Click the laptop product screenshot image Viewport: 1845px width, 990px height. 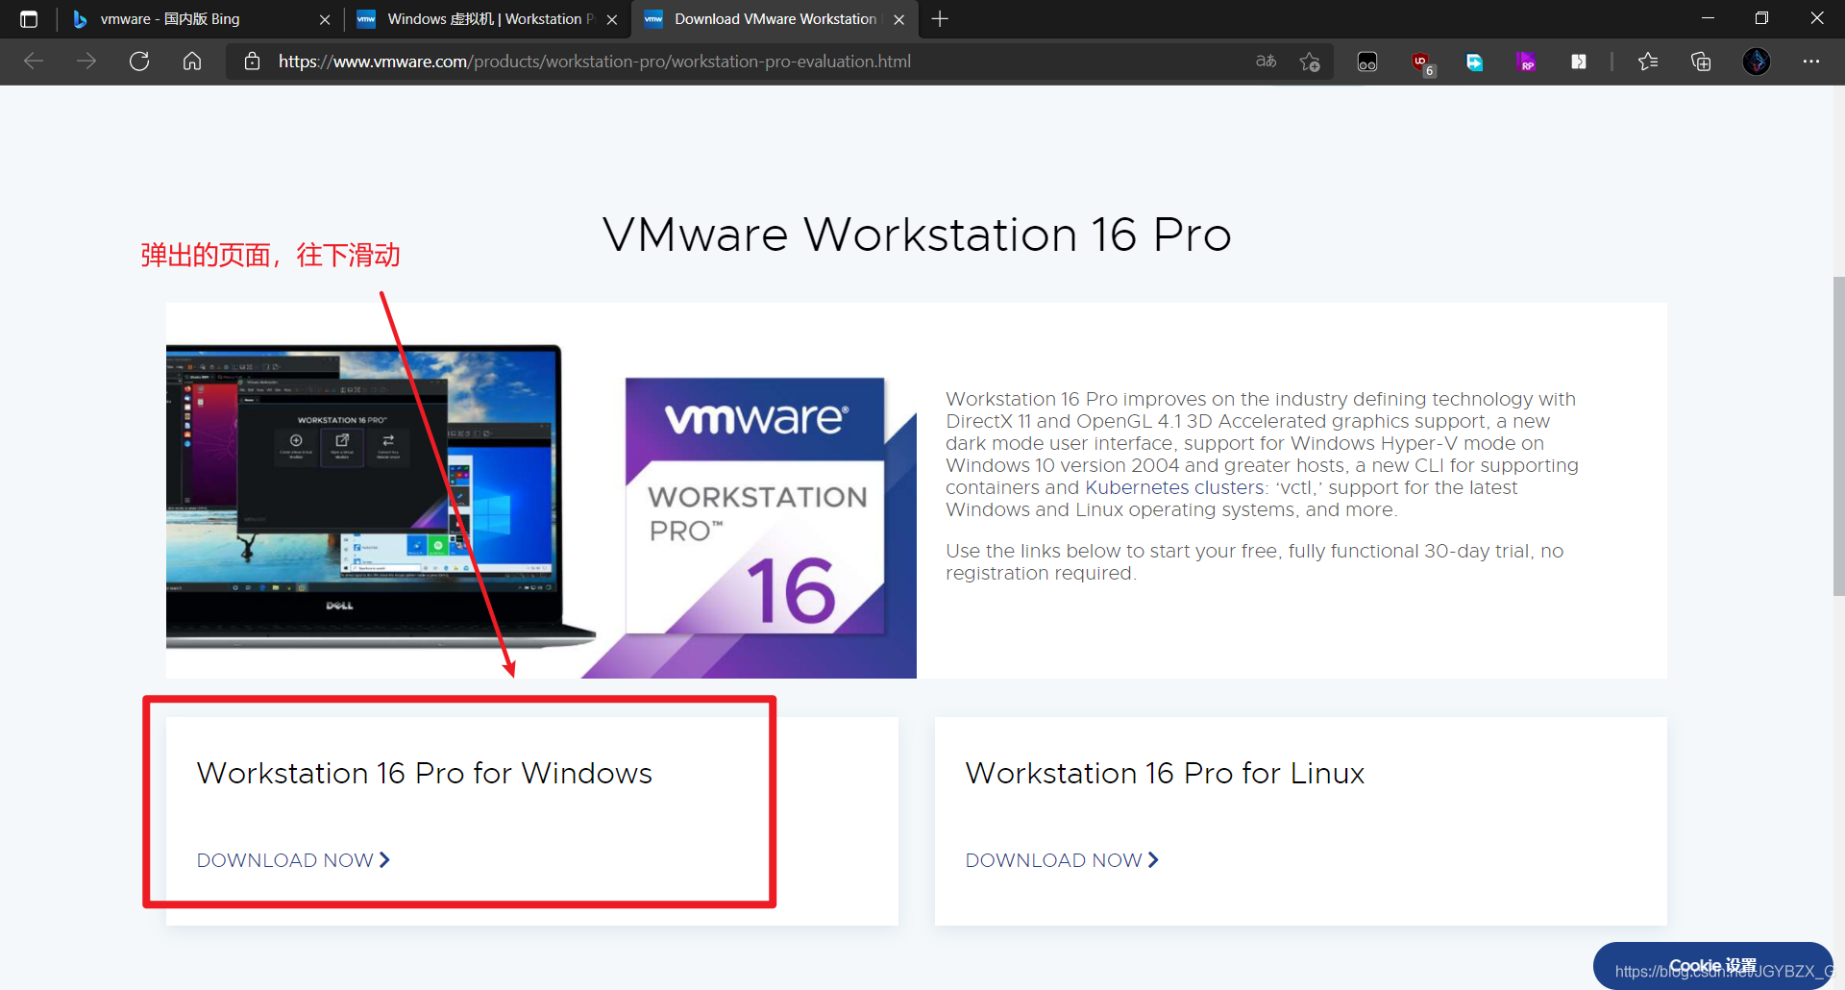point(381,495)
